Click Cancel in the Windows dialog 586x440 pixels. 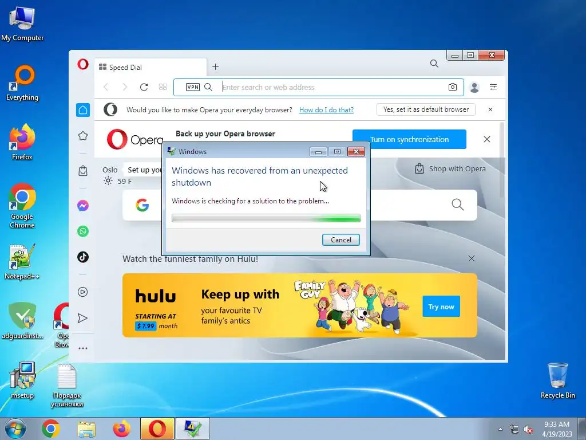[x=341, y=240]
